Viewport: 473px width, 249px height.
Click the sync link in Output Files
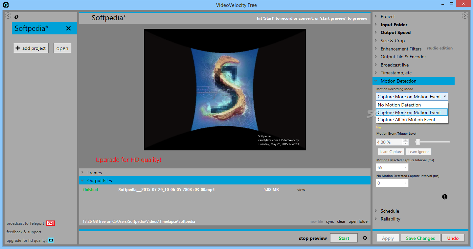point(330,221)
